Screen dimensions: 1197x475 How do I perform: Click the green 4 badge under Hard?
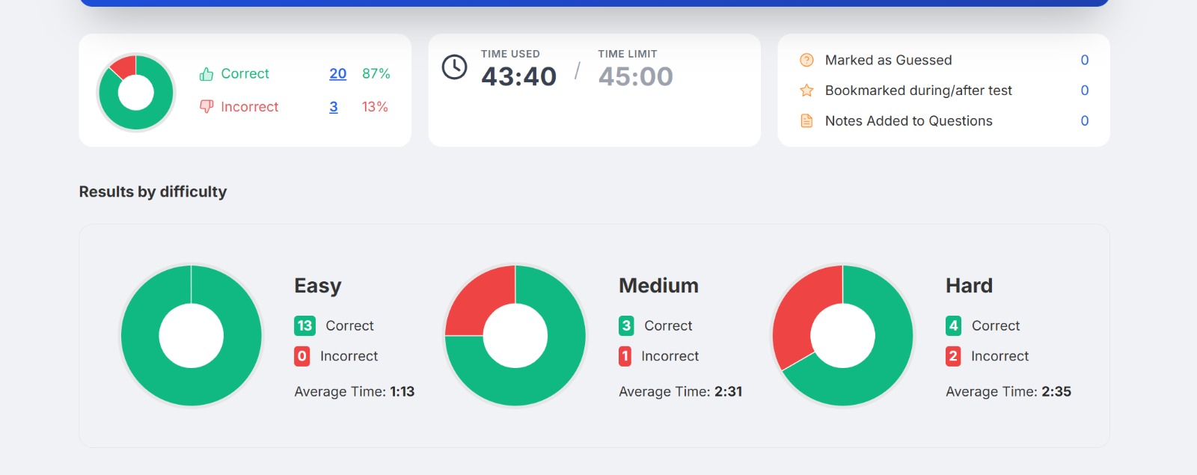click(953, 325)
